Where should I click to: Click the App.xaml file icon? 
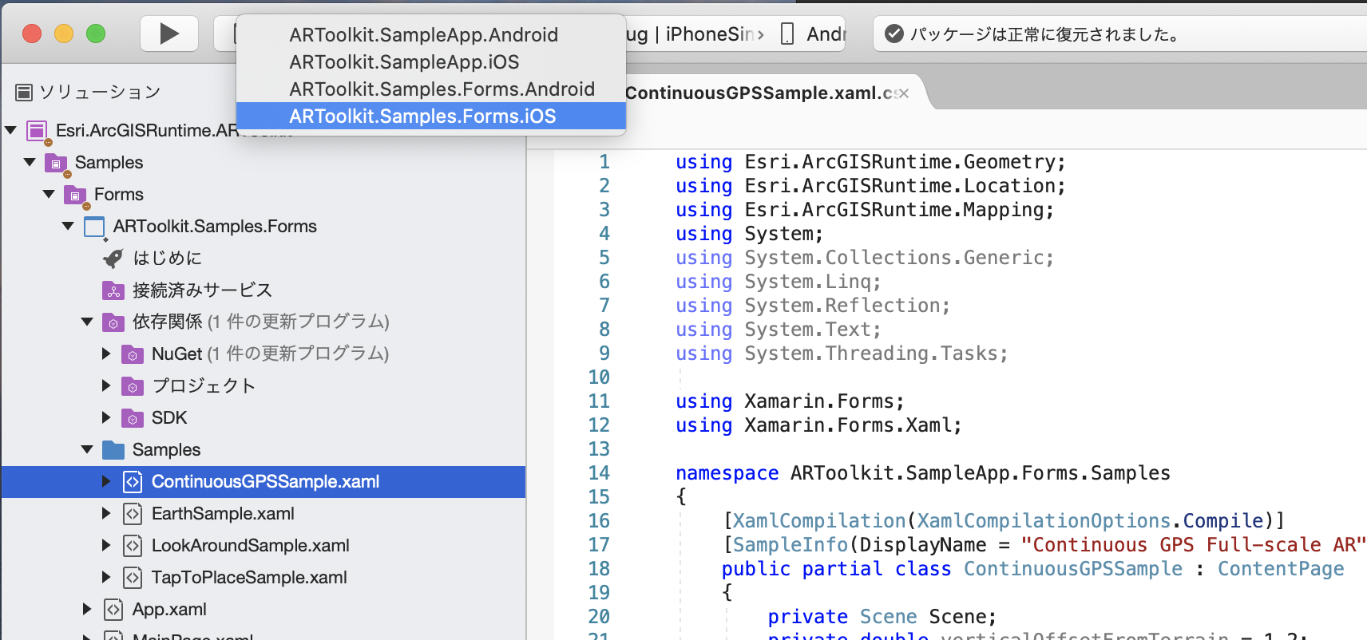[113, 609]
